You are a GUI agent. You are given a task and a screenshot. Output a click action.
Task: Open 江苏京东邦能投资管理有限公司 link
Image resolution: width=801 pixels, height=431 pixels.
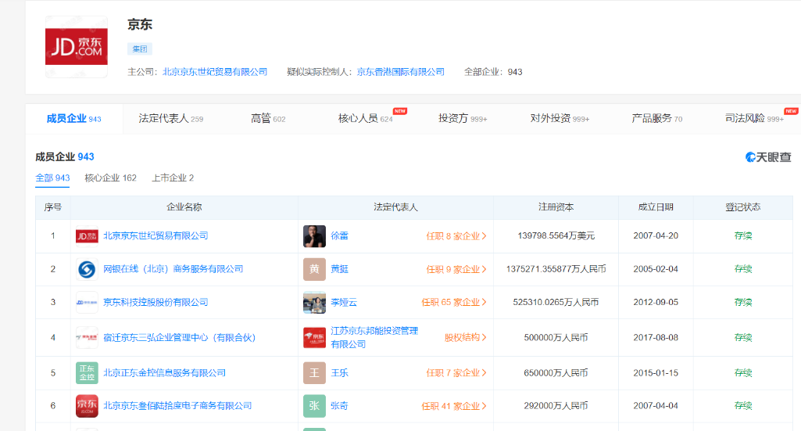pyautogui.click(x=374, y=337)
